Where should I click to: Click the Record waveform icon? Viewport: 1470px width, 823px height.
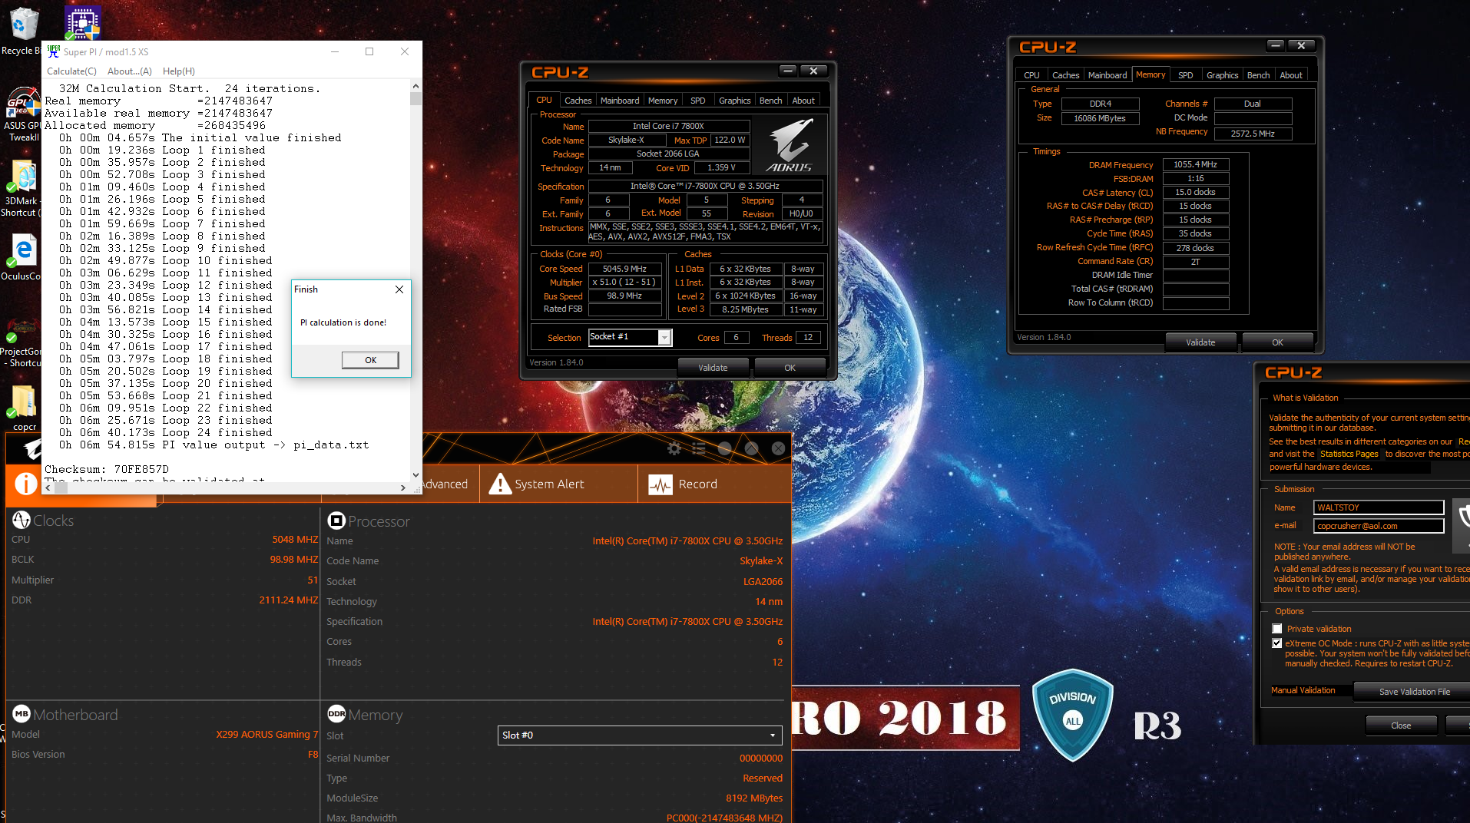[661, 484]
